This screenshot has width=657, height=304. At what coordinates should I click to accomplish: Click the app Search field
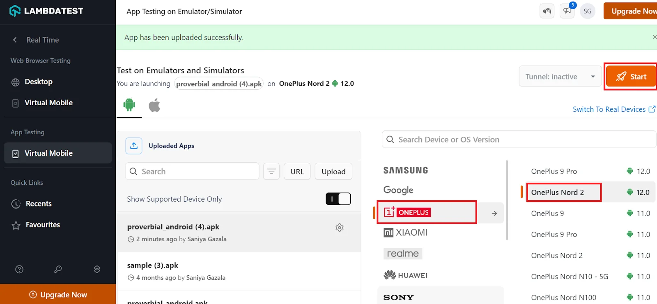click(192, 171)
